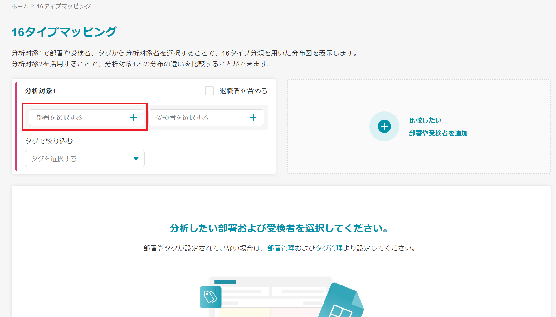Click the sample form thumbnail illustration
Image resolution: width=556 pixels, height=317 pixels.
pos(271,296)
